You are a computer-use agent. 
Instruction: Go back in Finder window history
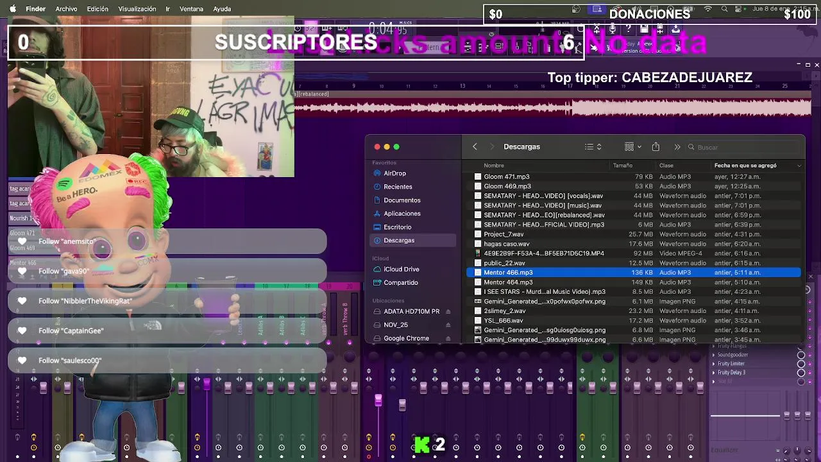tap(475, 147)
